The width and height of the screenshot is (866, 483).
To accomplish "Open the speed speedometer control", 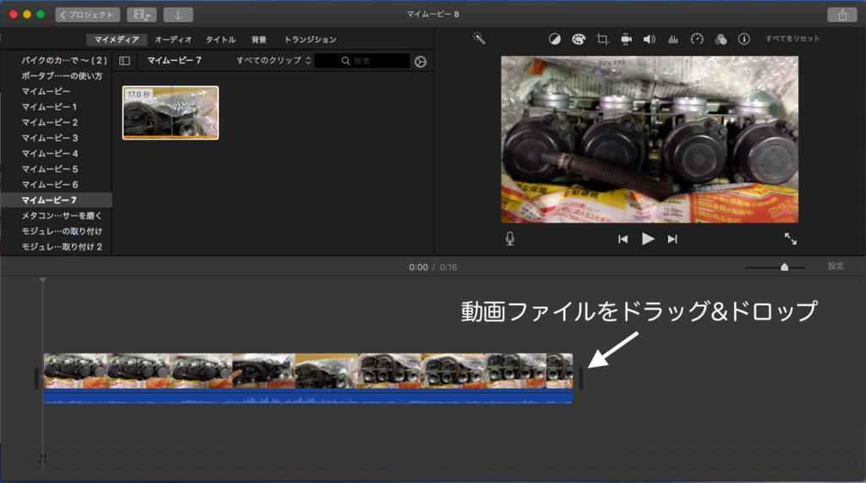I will tap(697, 39).
